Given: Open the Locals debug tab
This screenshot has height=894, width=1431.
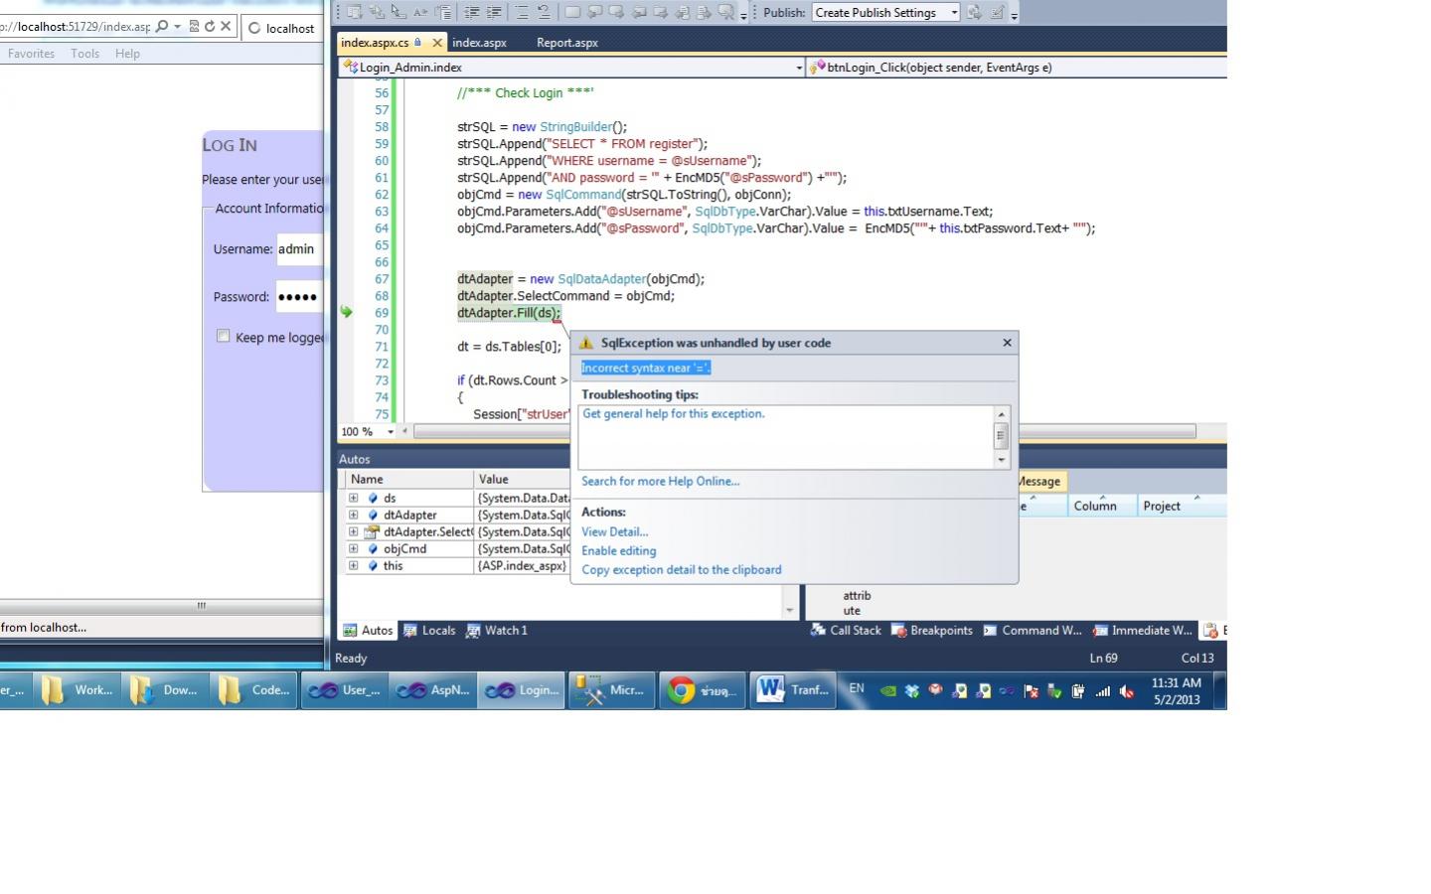Looking at the screenshot, I should [x=429, y=630].
